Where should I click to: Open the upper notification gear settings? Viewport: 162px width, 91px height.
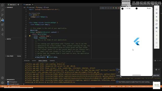156,70
